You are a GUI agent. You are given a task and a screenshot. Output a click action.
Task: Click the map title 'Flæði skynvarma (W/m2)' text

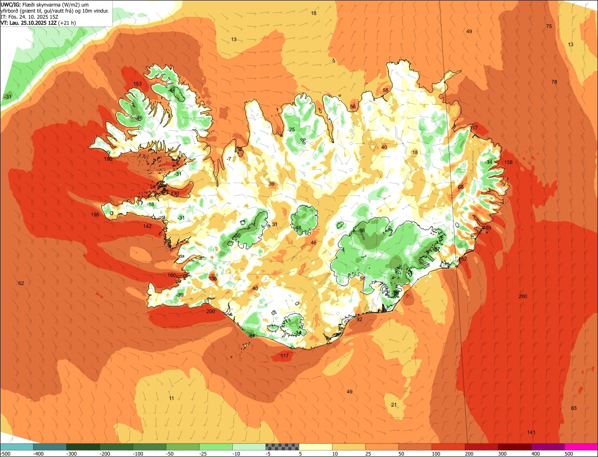click(x=56, y=4)
